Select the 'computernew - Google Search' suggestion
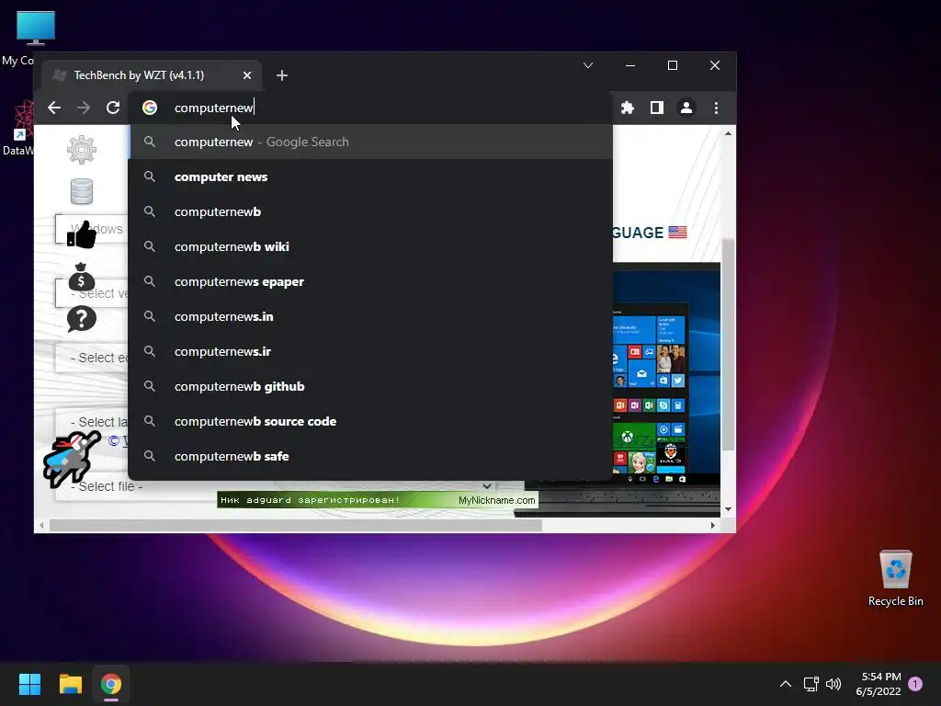This screenshot has width=941, height=706. click(x=371, y=142)
